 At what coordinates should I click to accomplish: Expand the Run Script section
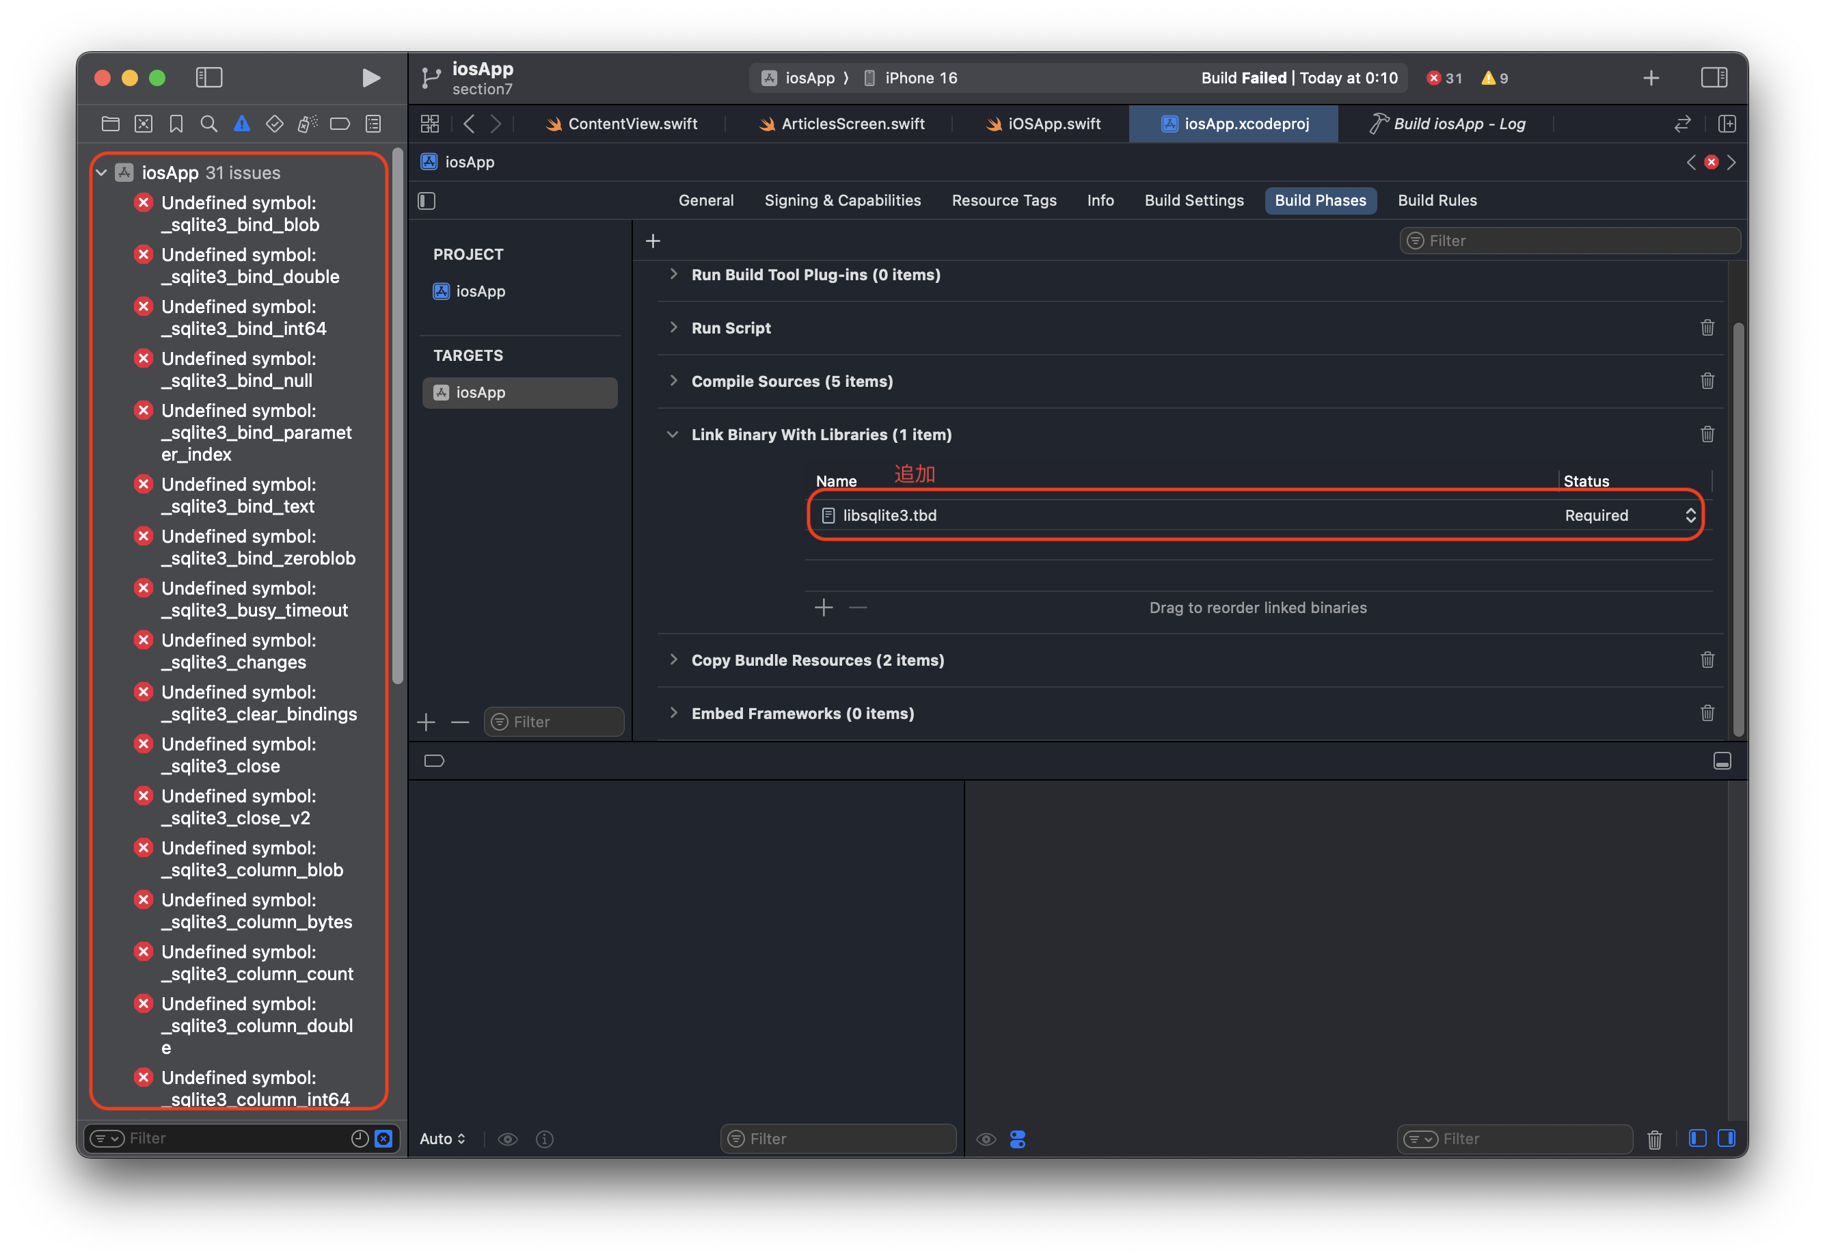[673, 327]
